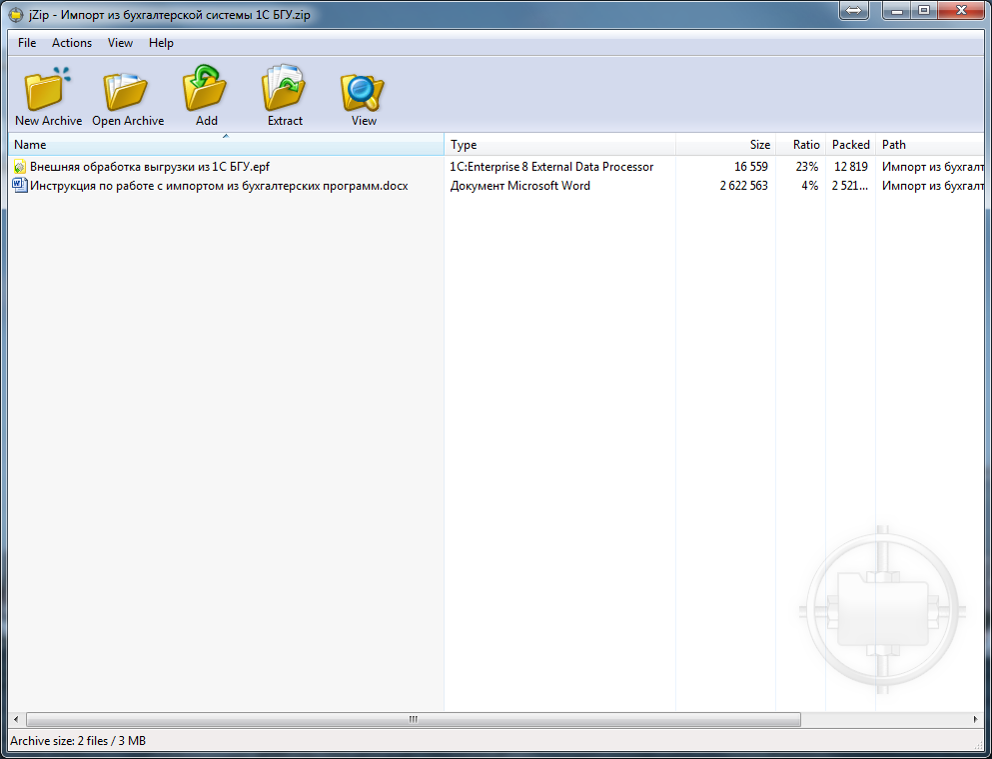Click the .epf file icon in list
992x759 pixels.
coord(19,167)
